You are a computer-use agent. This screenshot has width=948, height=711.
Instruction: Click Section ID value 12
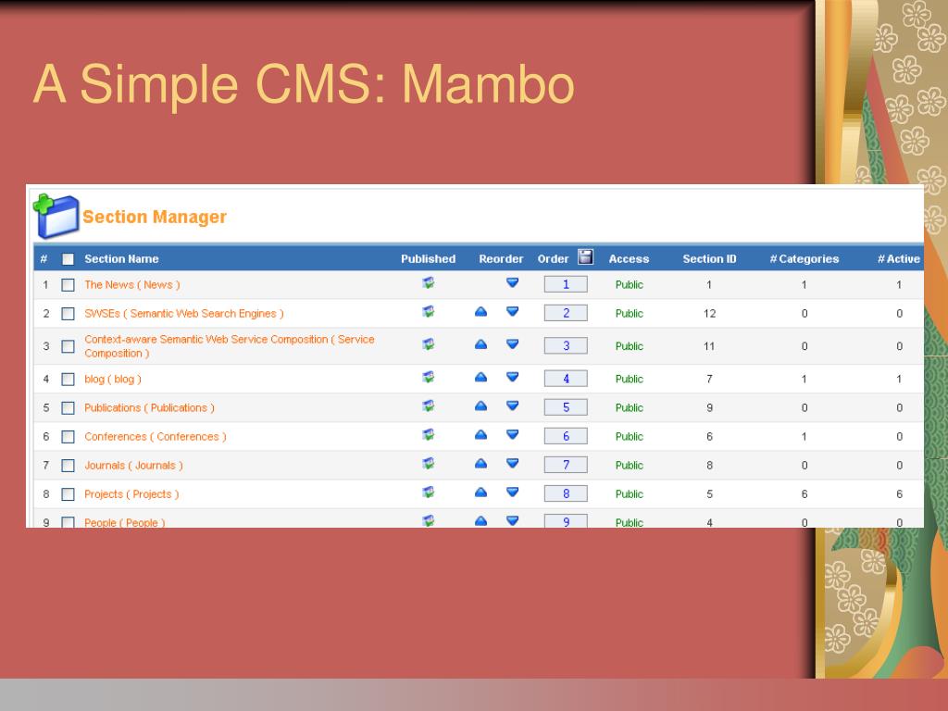(x=710, y=314)
